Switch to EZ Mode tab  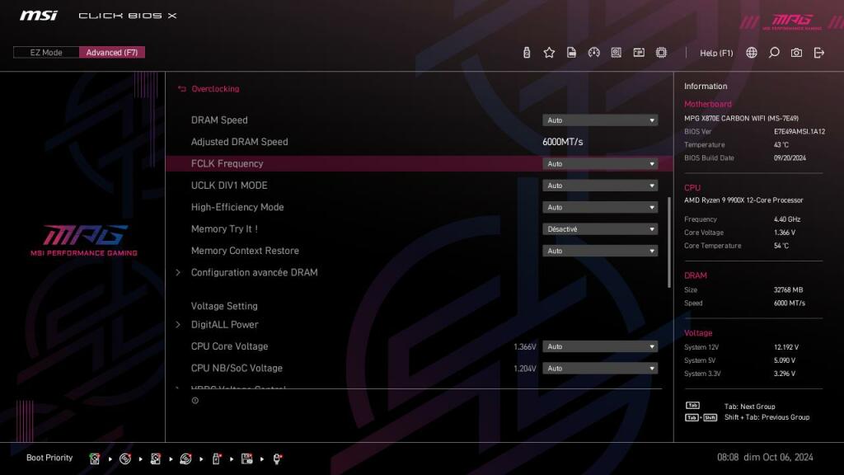tap(45, 51)
